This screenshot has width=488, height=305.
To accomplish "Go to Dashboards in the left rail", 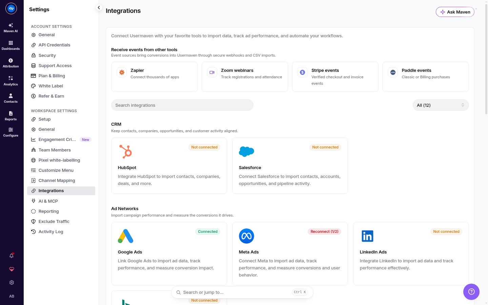I will [x=11, y=45].
